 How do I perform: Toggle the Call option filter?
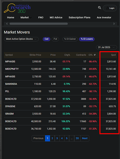click(x=46, y=39)
